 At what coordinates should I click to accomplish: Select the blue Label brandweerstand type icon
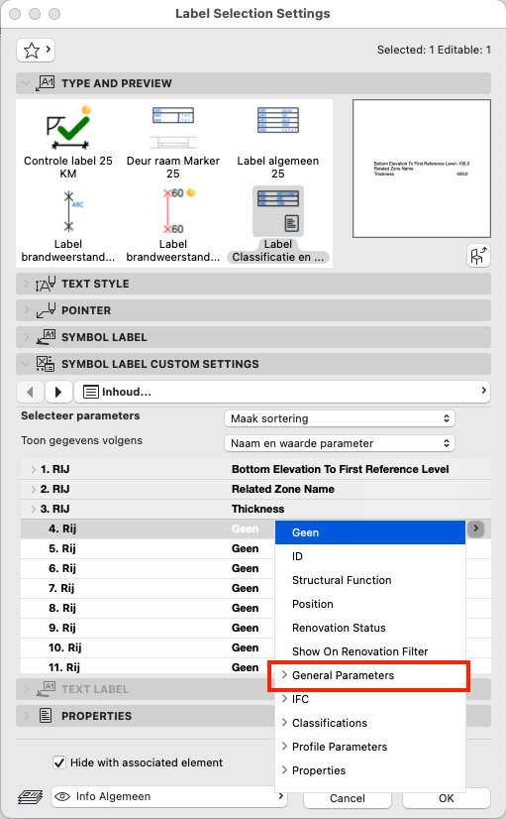click(x=67, y=211)
